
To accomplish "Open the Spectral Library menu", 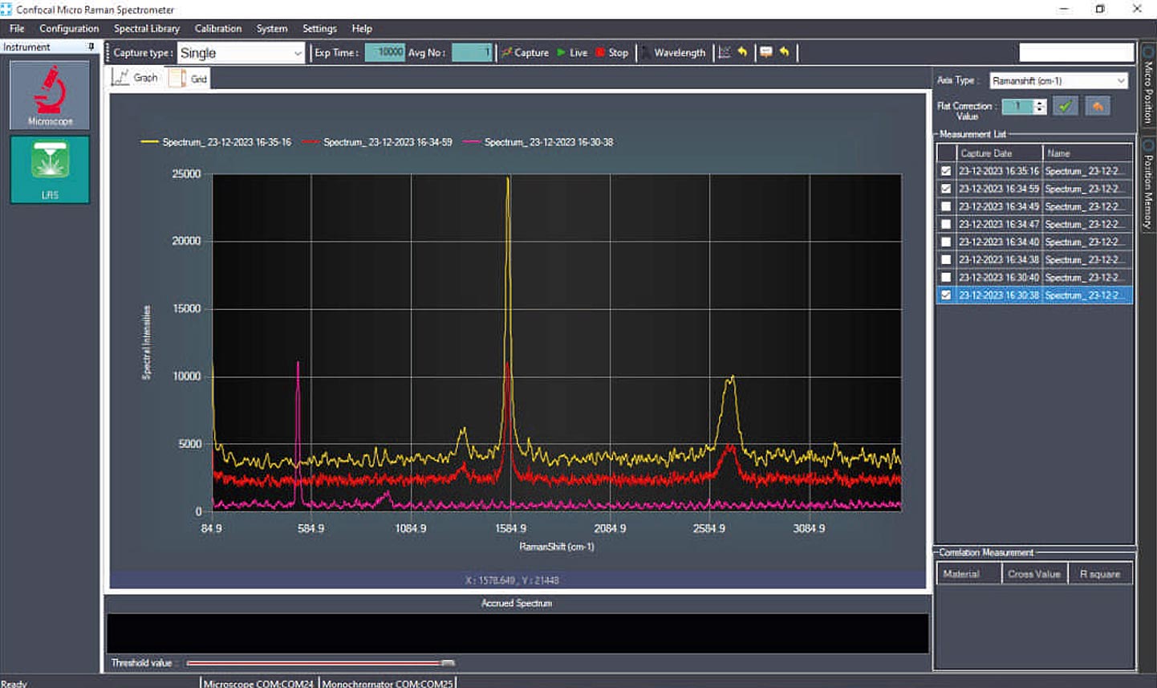I will click(x=146, y=28).
